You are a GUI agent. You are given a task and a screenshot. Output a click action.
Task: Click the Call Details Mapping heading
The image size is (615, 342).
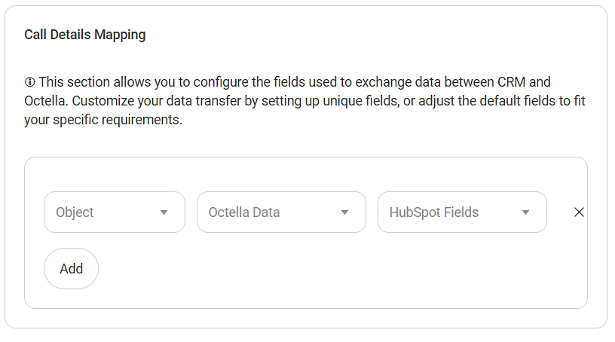(85, 35)
